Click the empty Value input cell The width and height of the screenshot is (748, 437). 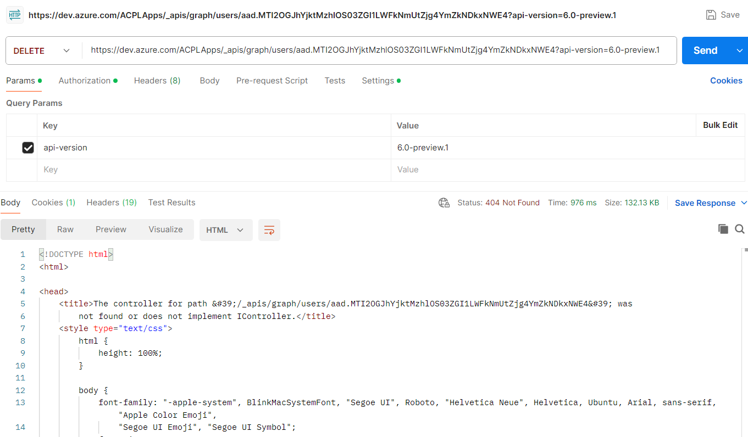coord(568,170)
